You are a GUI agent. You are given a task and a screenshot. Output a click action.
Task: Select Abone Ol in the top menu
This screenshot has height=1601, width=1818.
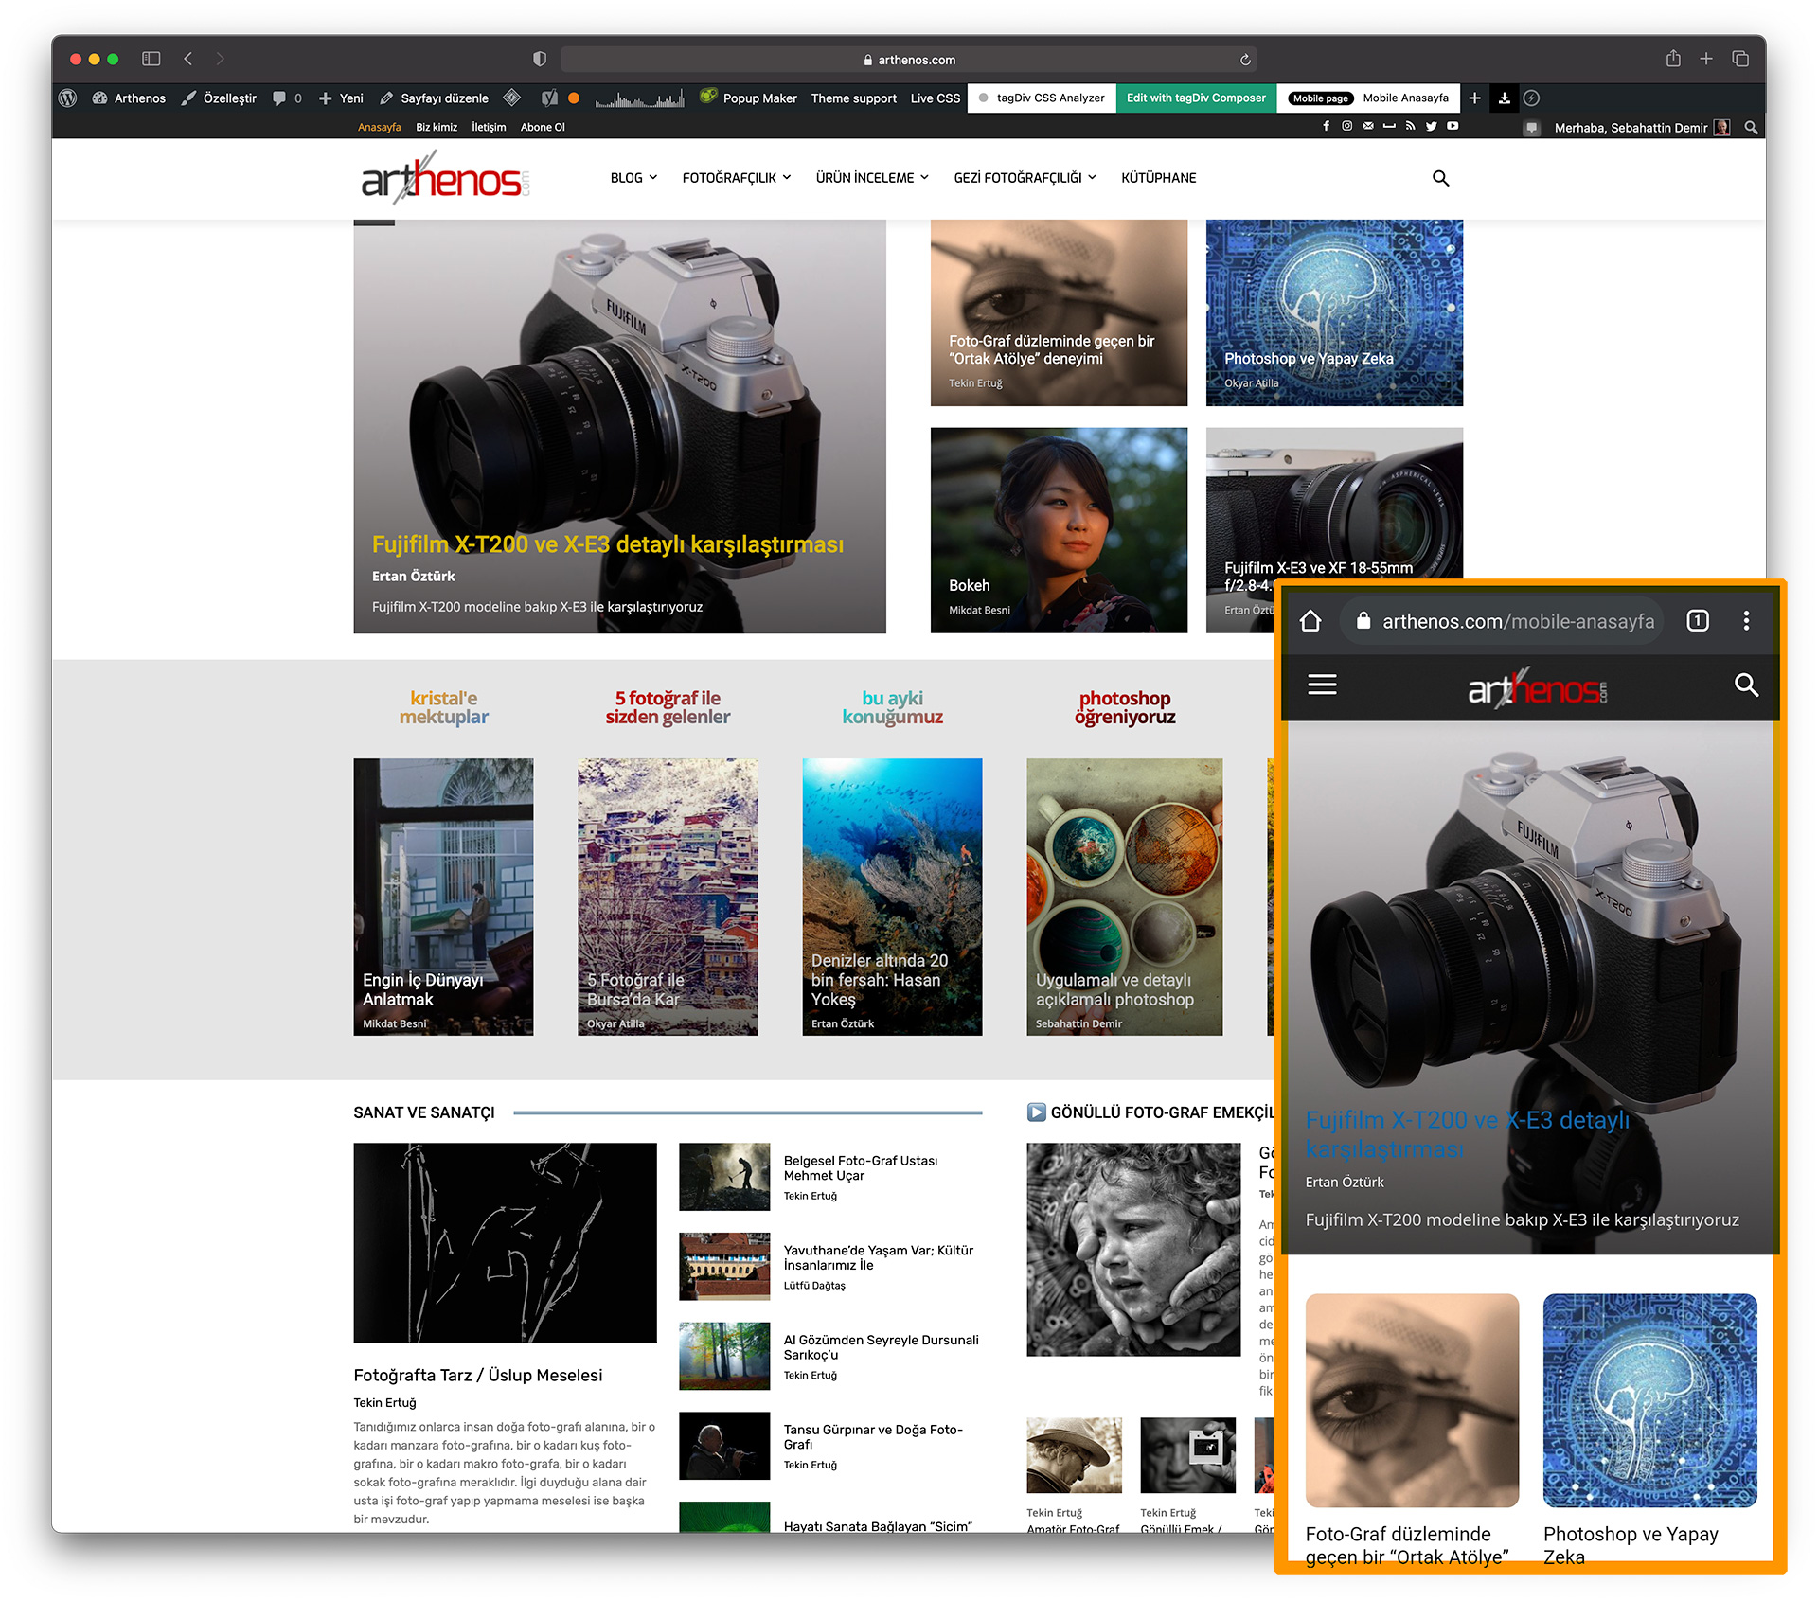pos(543,127)
